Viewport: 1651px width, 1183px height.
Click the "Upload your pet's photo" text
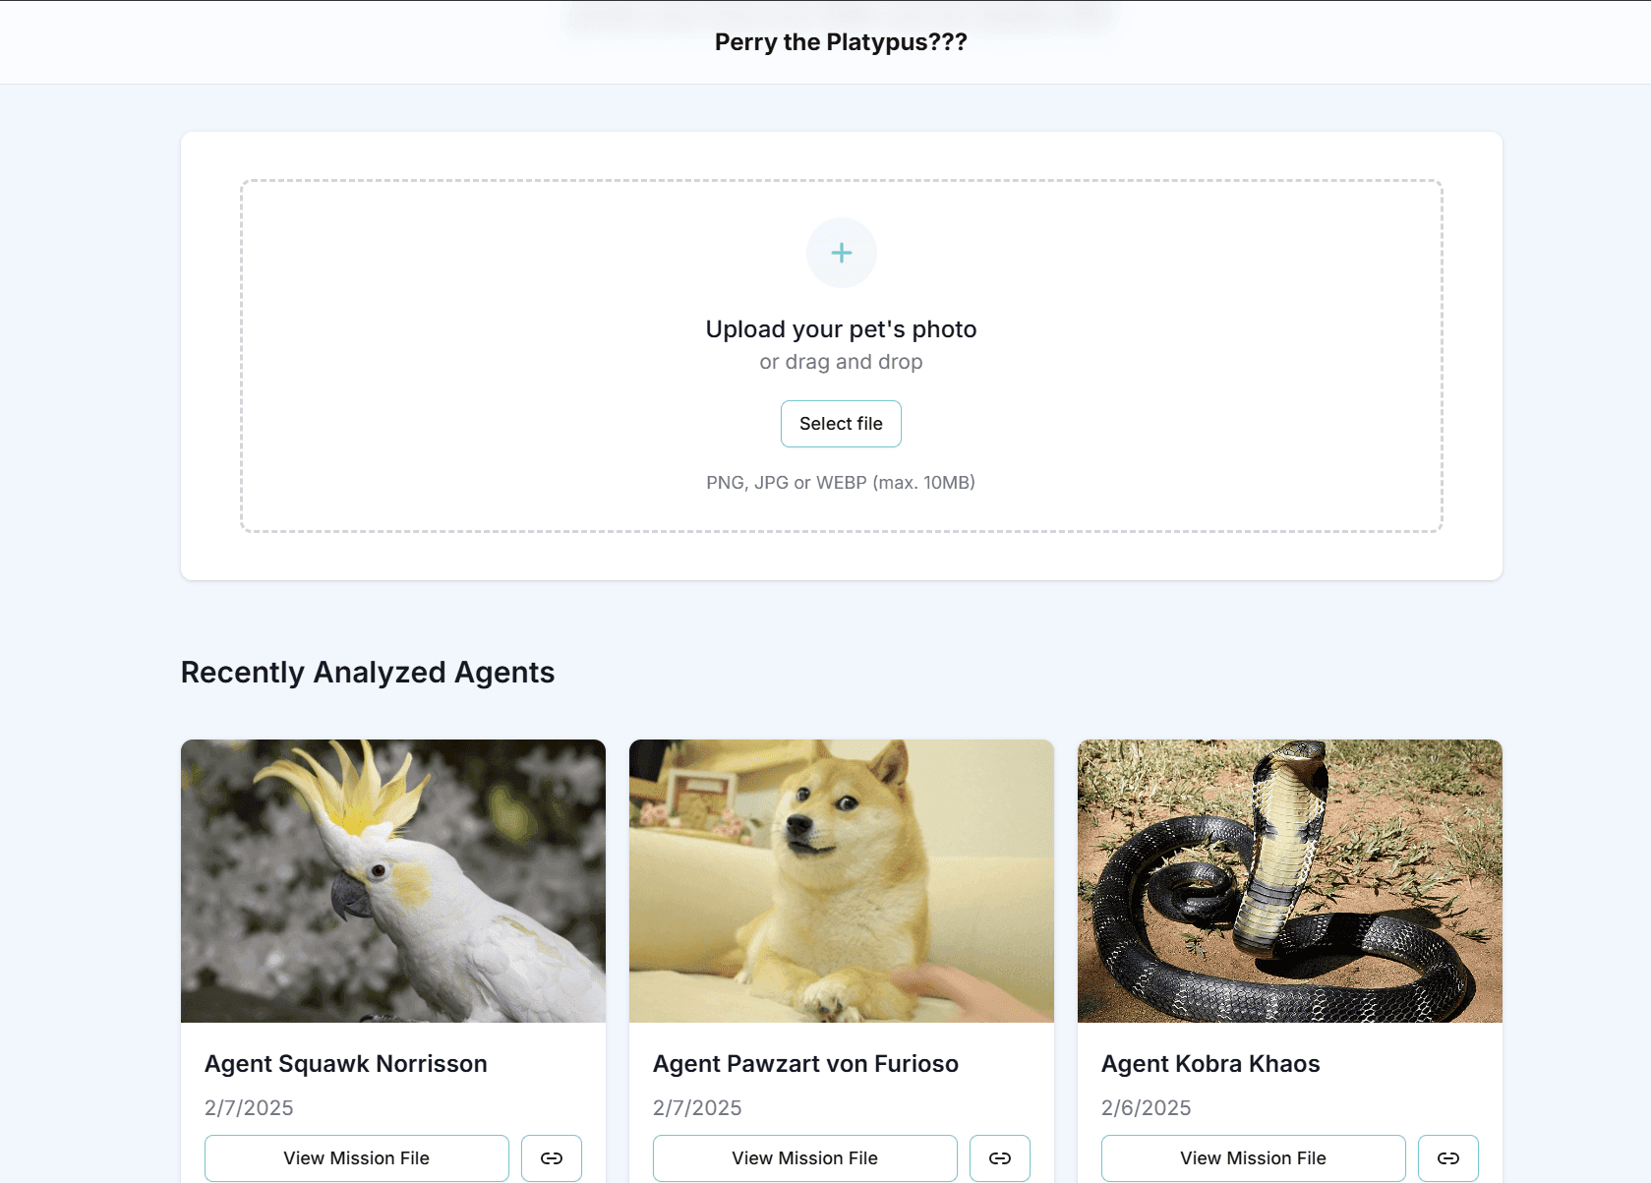pos(841,329)
